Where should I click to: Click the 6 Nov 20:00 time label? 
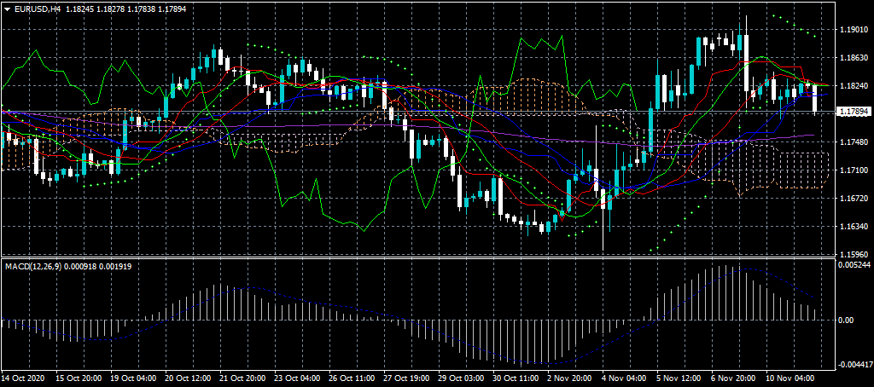(733, 378)
